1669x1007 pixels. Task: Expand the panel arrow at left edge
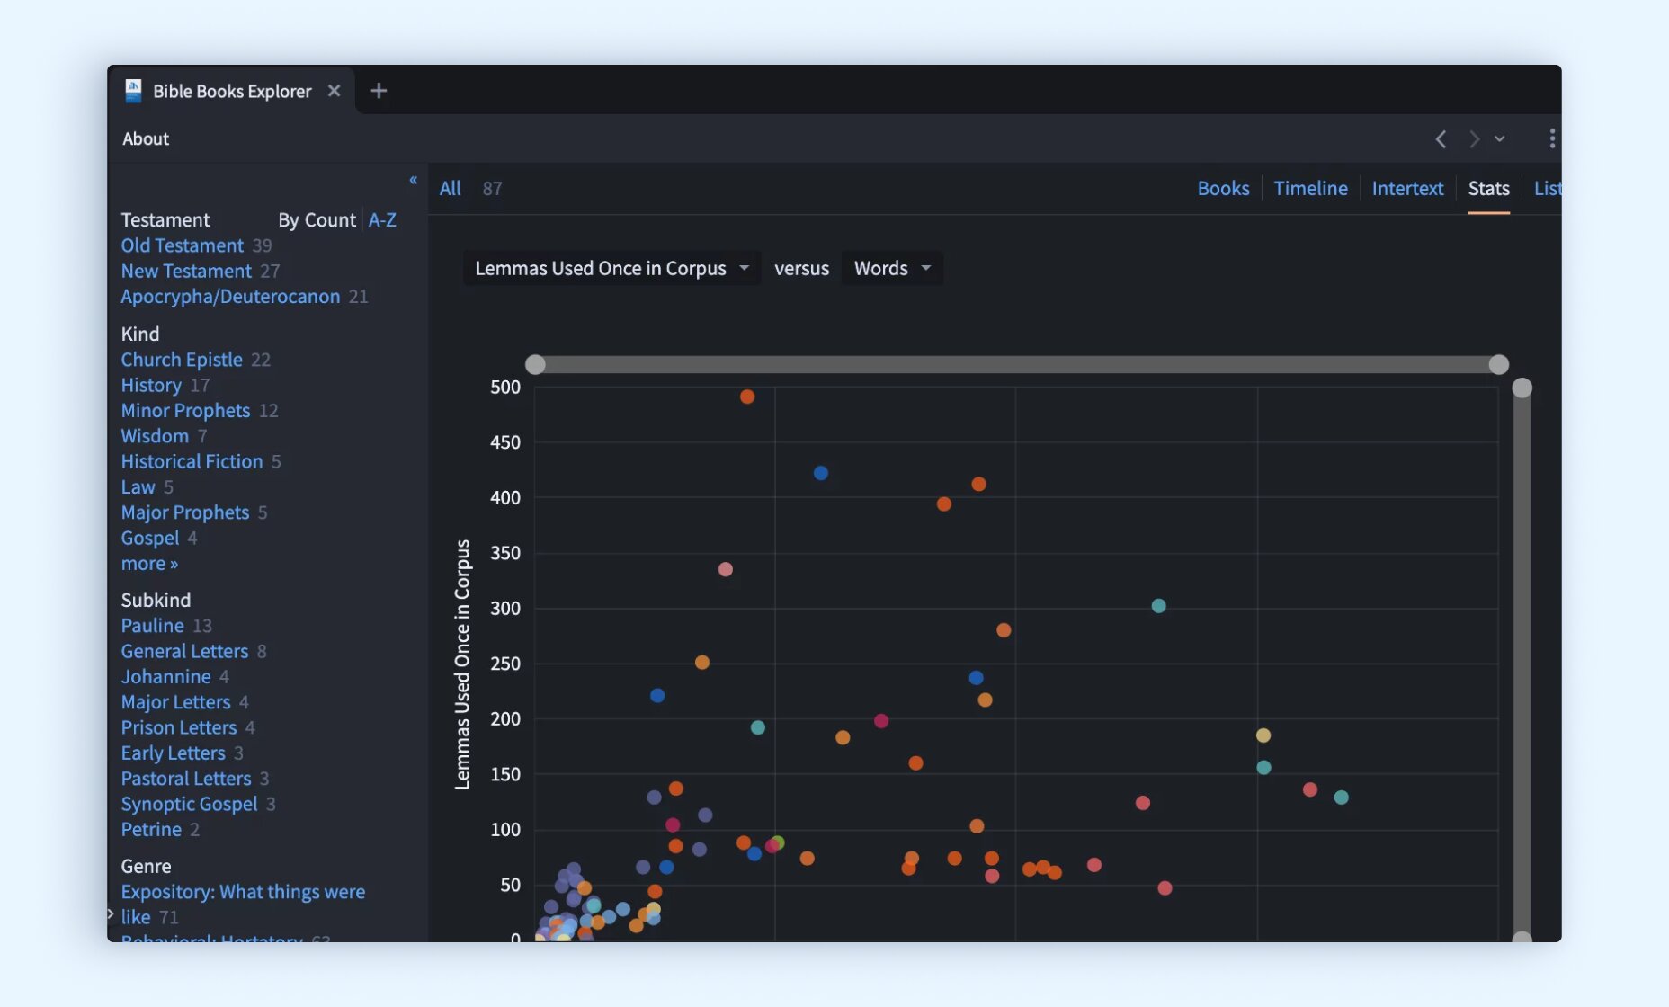(x=111, y=914)
